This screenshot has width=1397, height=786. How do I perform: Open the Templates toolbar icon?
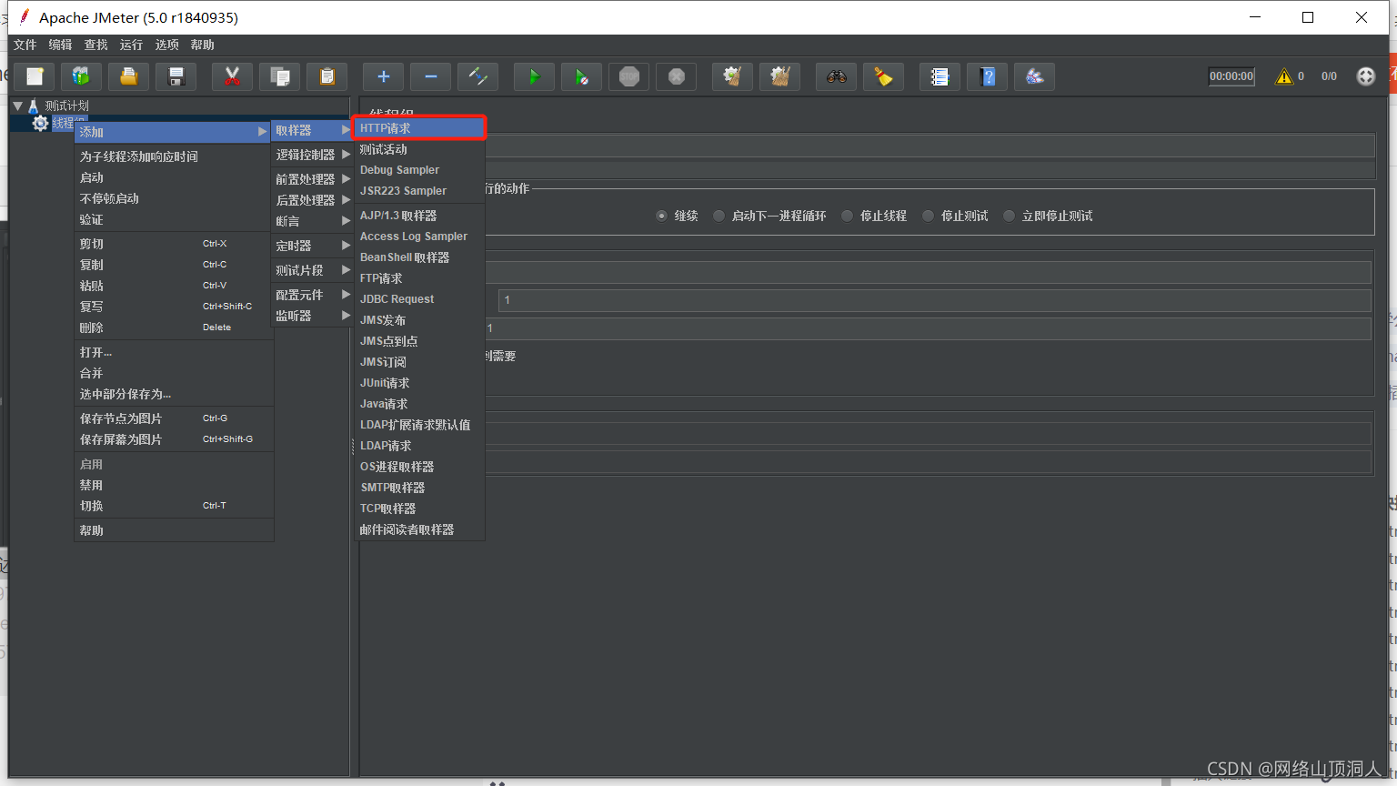click(82, 77)
